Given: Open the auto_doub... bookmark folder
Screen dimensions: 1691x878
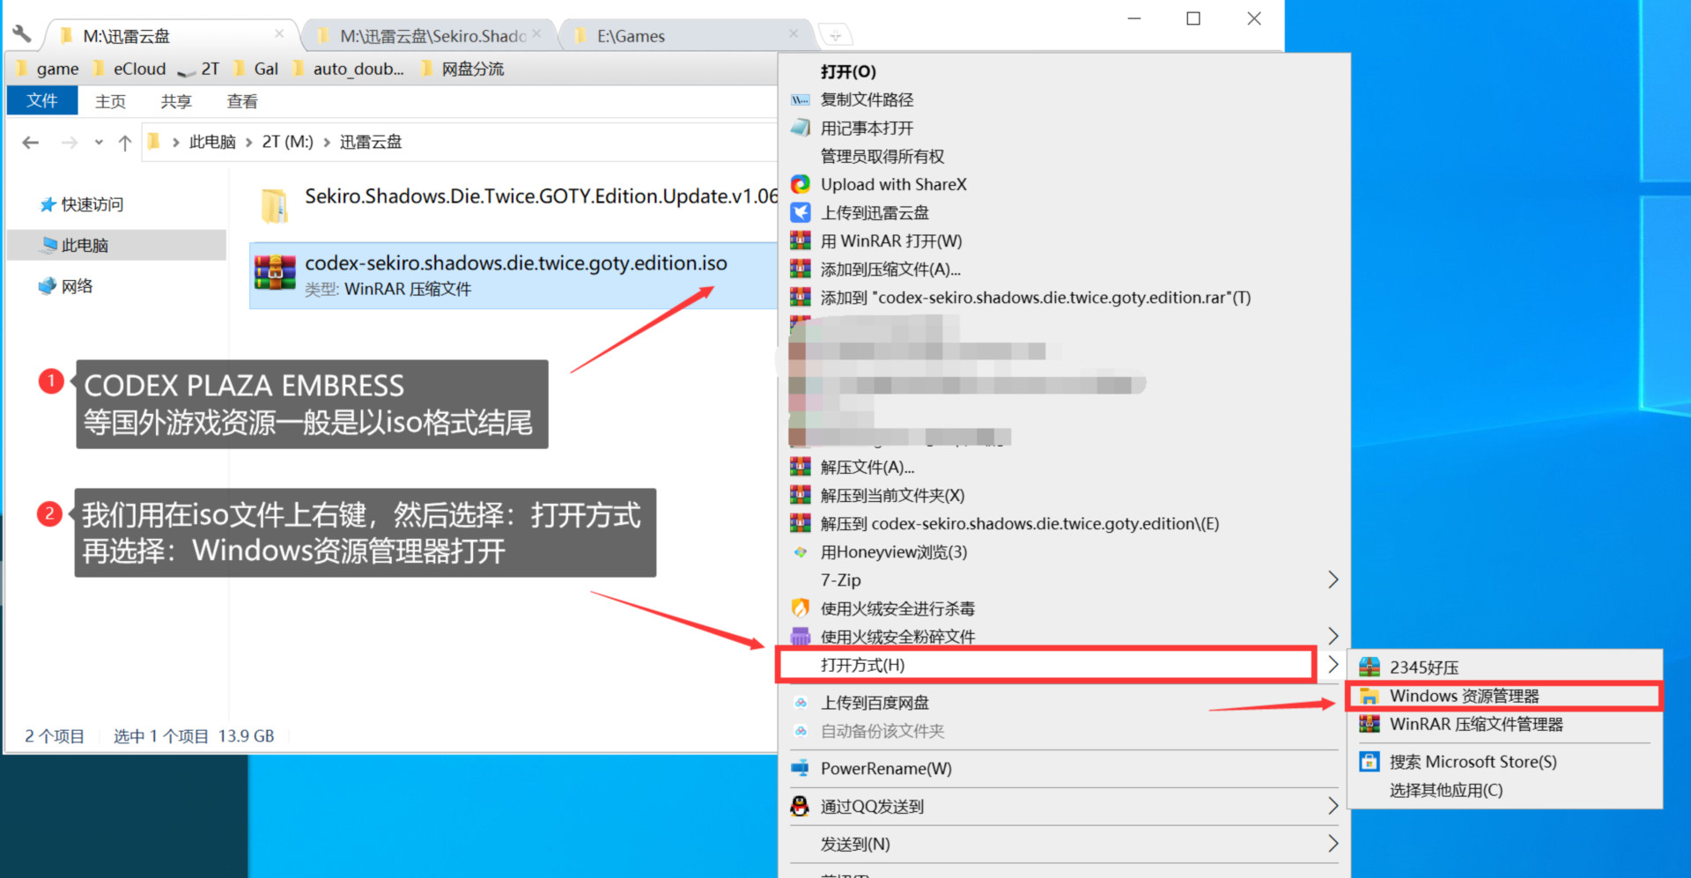Looking at the screenshot, I should (x=347, y=69).
